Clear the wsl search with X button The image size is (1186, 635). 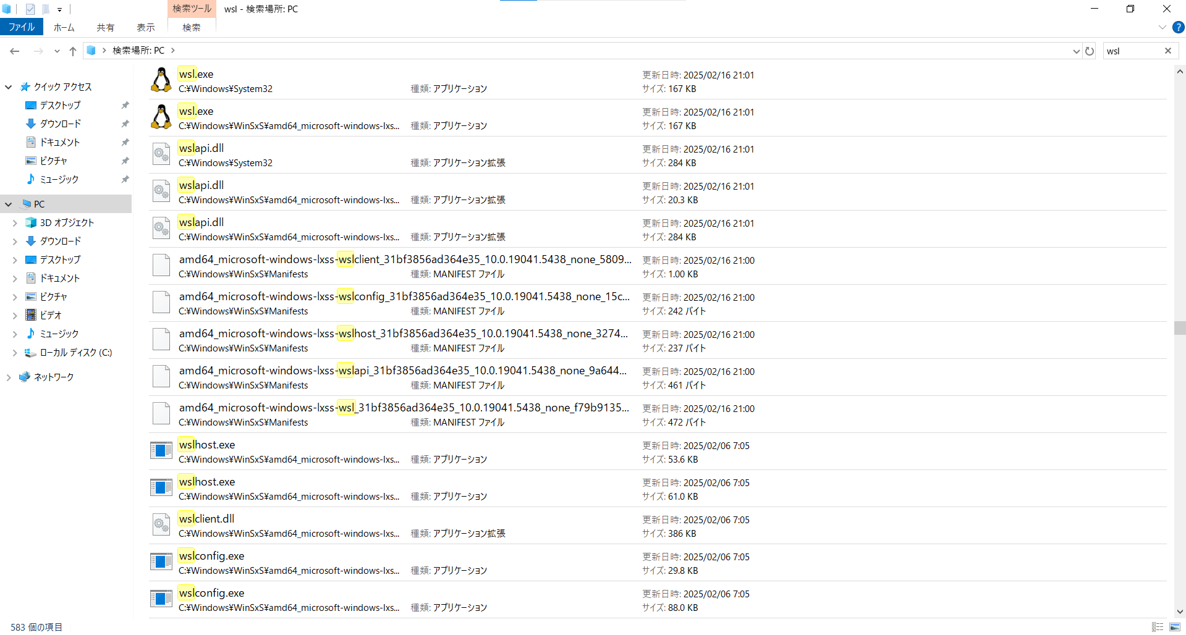pyautogui.click(x=1168, y=51)
